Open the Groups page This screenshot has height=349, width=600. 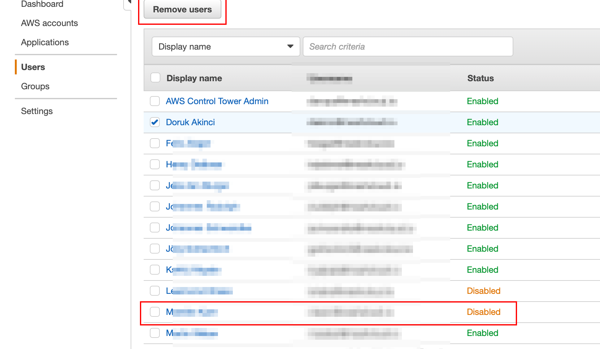coord(35,86)
